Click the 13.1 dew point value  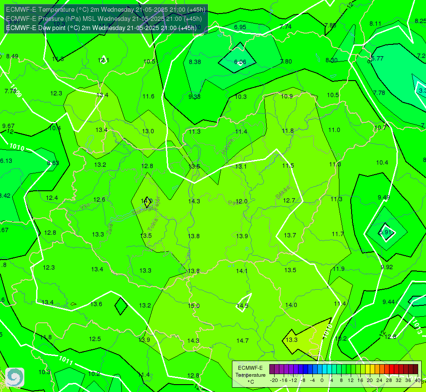pos(241,166)
